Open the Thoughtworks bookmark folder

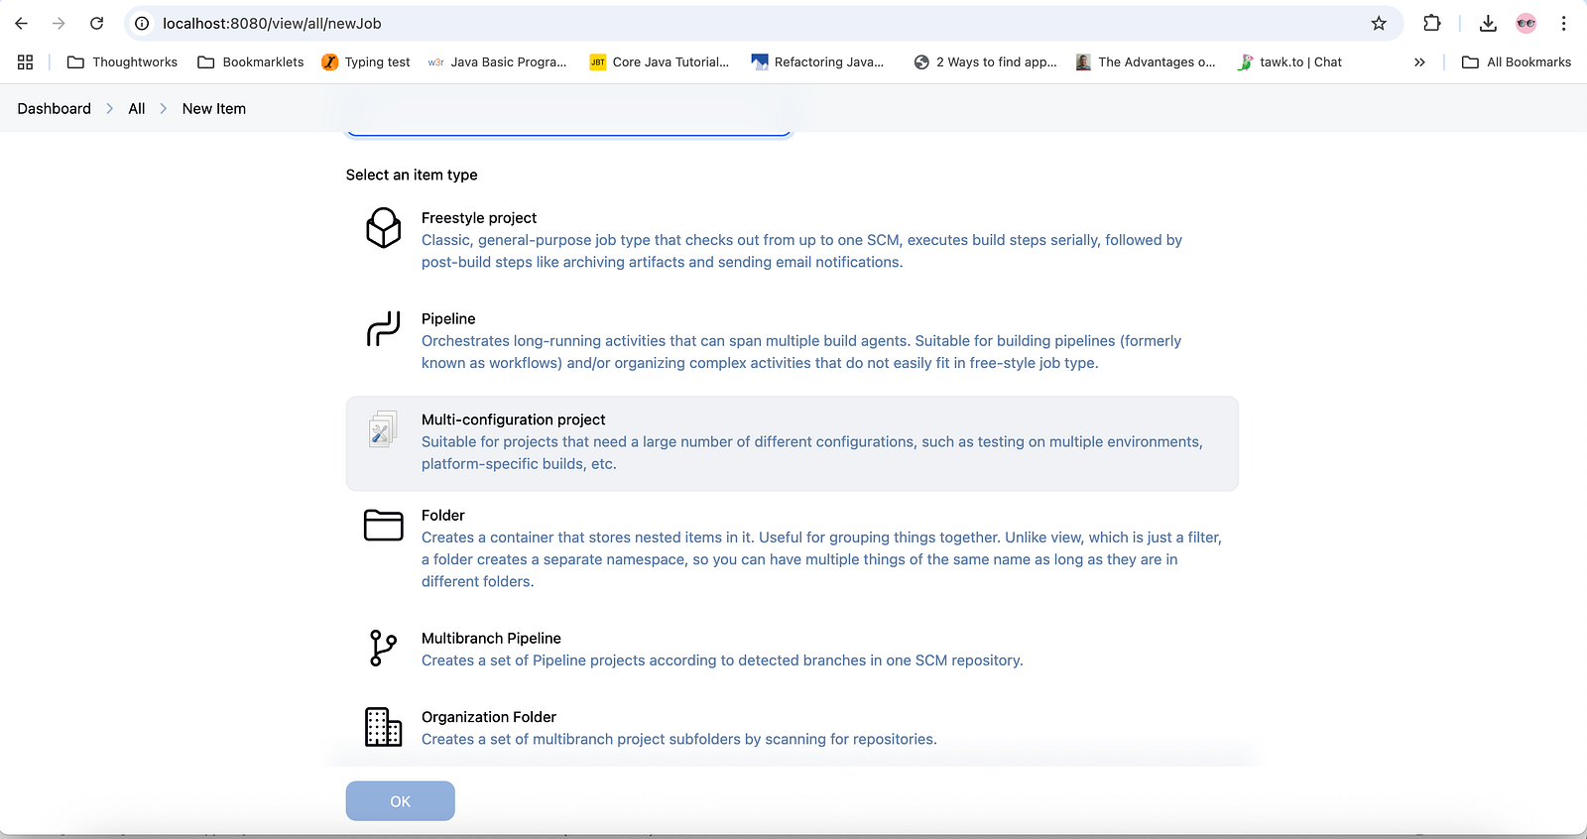pyautogui.click(x=122, y=61)
